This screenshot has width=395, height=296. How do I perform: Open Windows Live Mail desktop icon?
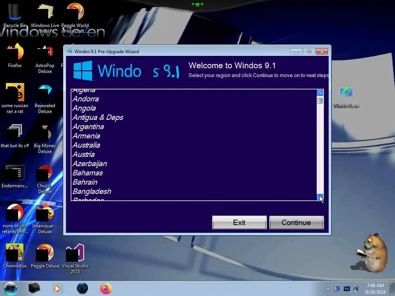45,18
